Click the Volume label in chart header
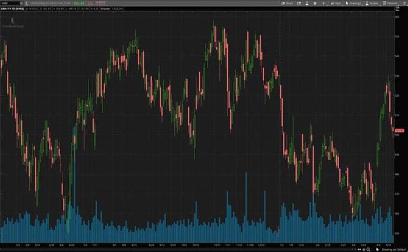The height and width of the screenshot is (252, 408). coord(105,9)
